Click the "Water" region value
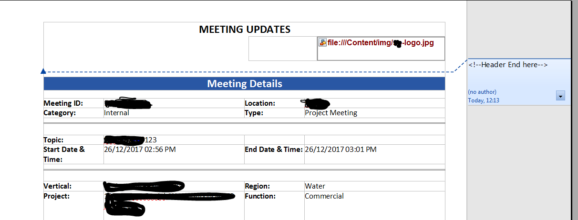The height and width of the screenshot is (220, 578). [315, 186]
